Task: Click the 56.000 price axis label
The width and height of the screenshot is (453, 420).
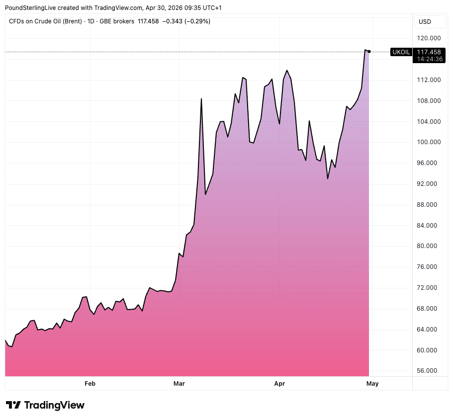Action: (429, 371)
